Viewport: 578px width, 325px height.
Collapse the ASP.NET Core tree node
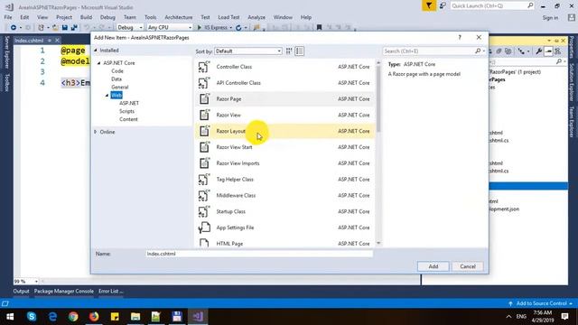pyautogui.click(x=98, y=63)
